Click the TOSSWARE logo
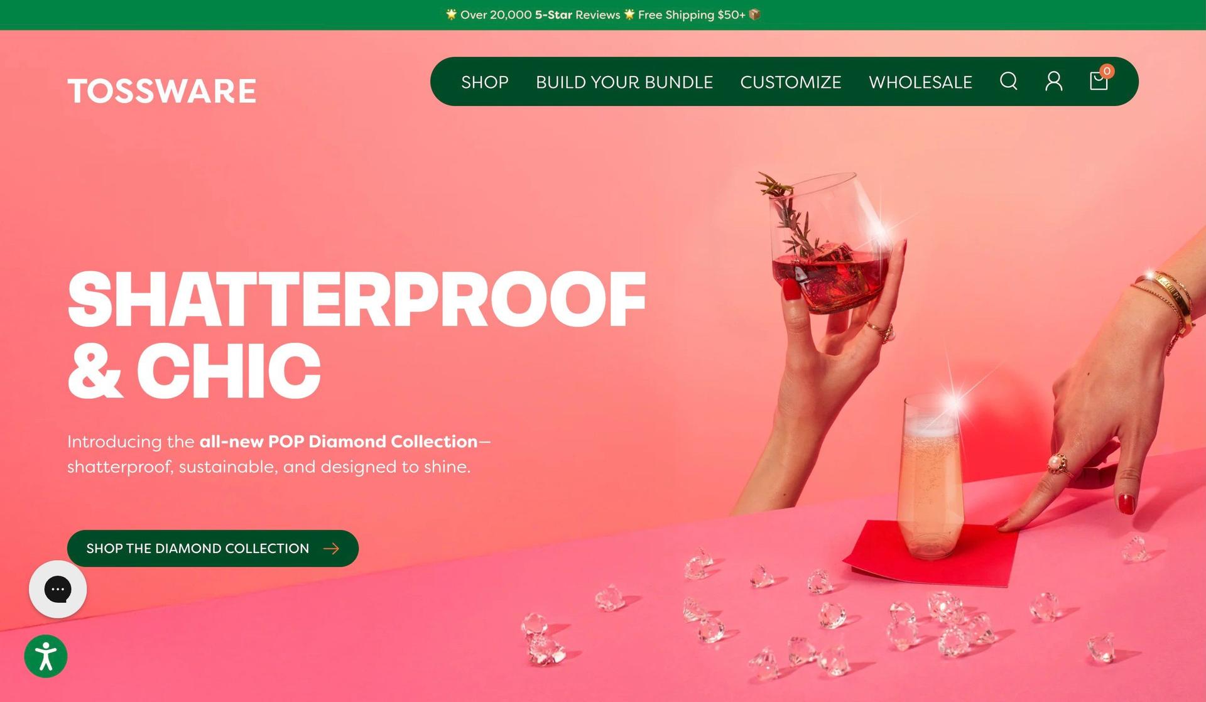This screenshot has width=1206, height=702. point(162,91)
